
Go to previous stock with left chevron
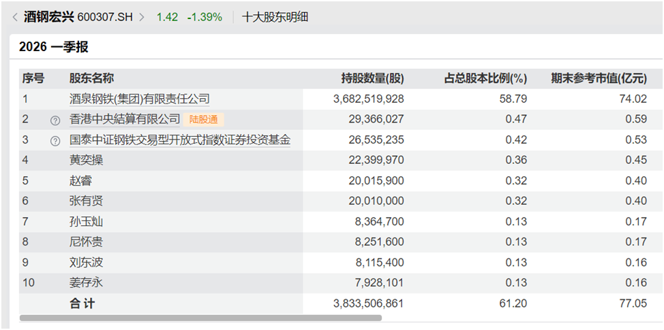coord(15,17)
